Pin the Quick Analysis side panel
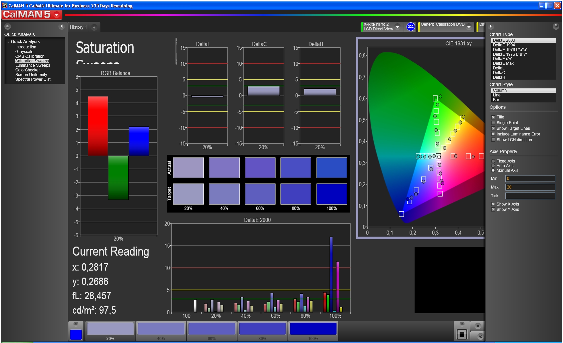Screen dimensions: 563x343 point(8,26)
